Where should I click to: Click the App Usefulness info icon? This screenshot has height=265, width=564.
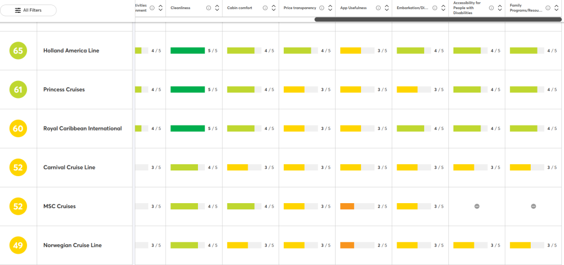(378, 8)
